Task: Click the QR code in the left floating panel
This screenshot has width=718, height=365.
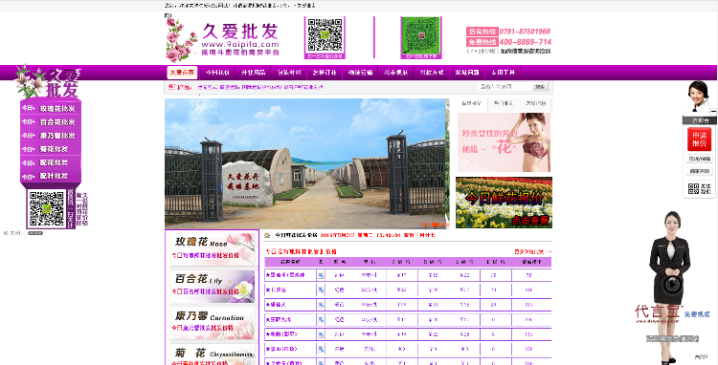Action: click(x=47, y=208)
